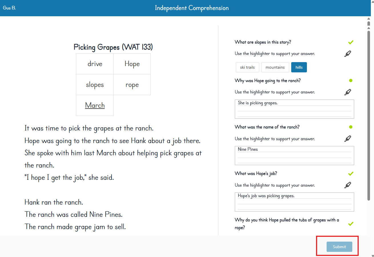
Task: Click the story title 'Picking Grapes (WAT 133)'
Action: click(113, 47)
